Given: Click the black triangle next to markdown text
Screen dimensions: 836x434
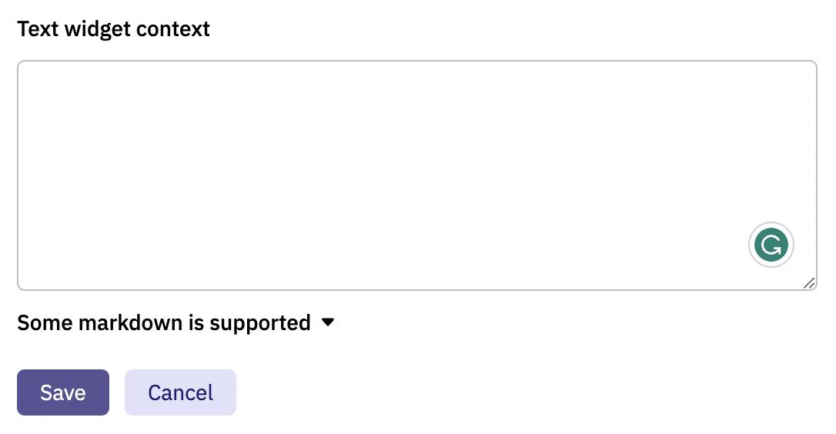Looking at the screenshot, I should (x=328, y=322).
